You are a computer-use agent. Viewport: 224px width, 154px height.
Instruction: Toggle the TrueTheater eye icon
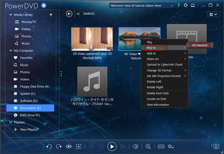69,147
